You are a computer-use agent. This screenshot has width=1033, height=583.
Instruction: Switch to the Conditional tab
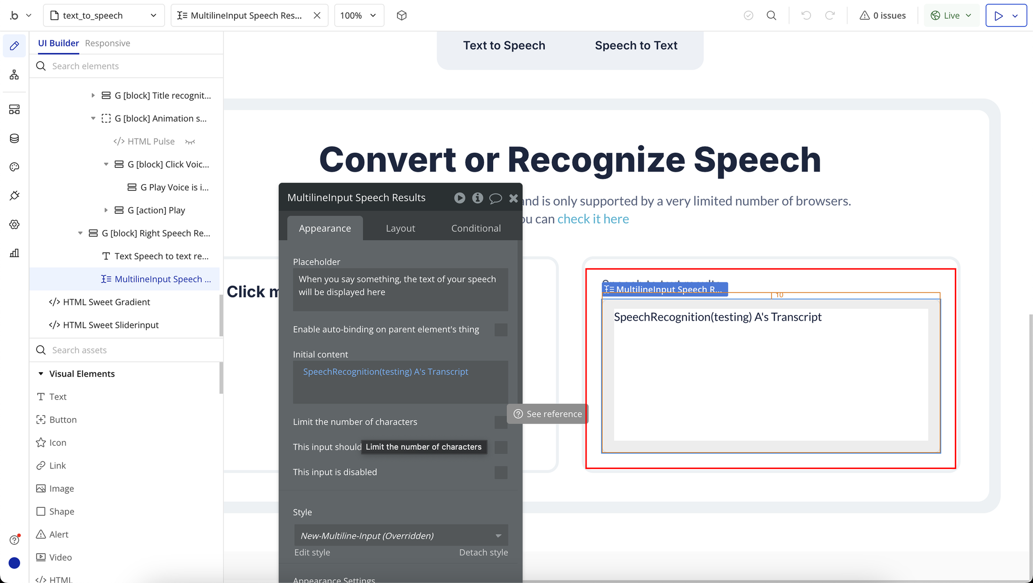click(476, 228)
